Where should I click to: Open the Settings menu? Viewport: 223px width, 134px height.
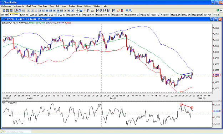click(88, 6)
